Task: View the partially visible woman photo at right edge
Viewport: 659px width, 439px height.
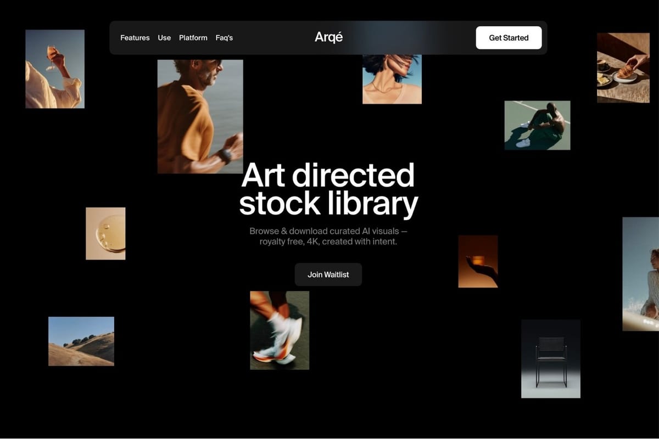Action: 640,274
